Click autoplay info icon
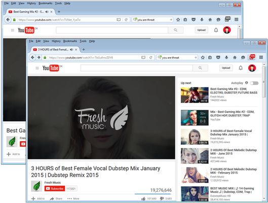Screen dimensions: 268x203 pos(246,83)
